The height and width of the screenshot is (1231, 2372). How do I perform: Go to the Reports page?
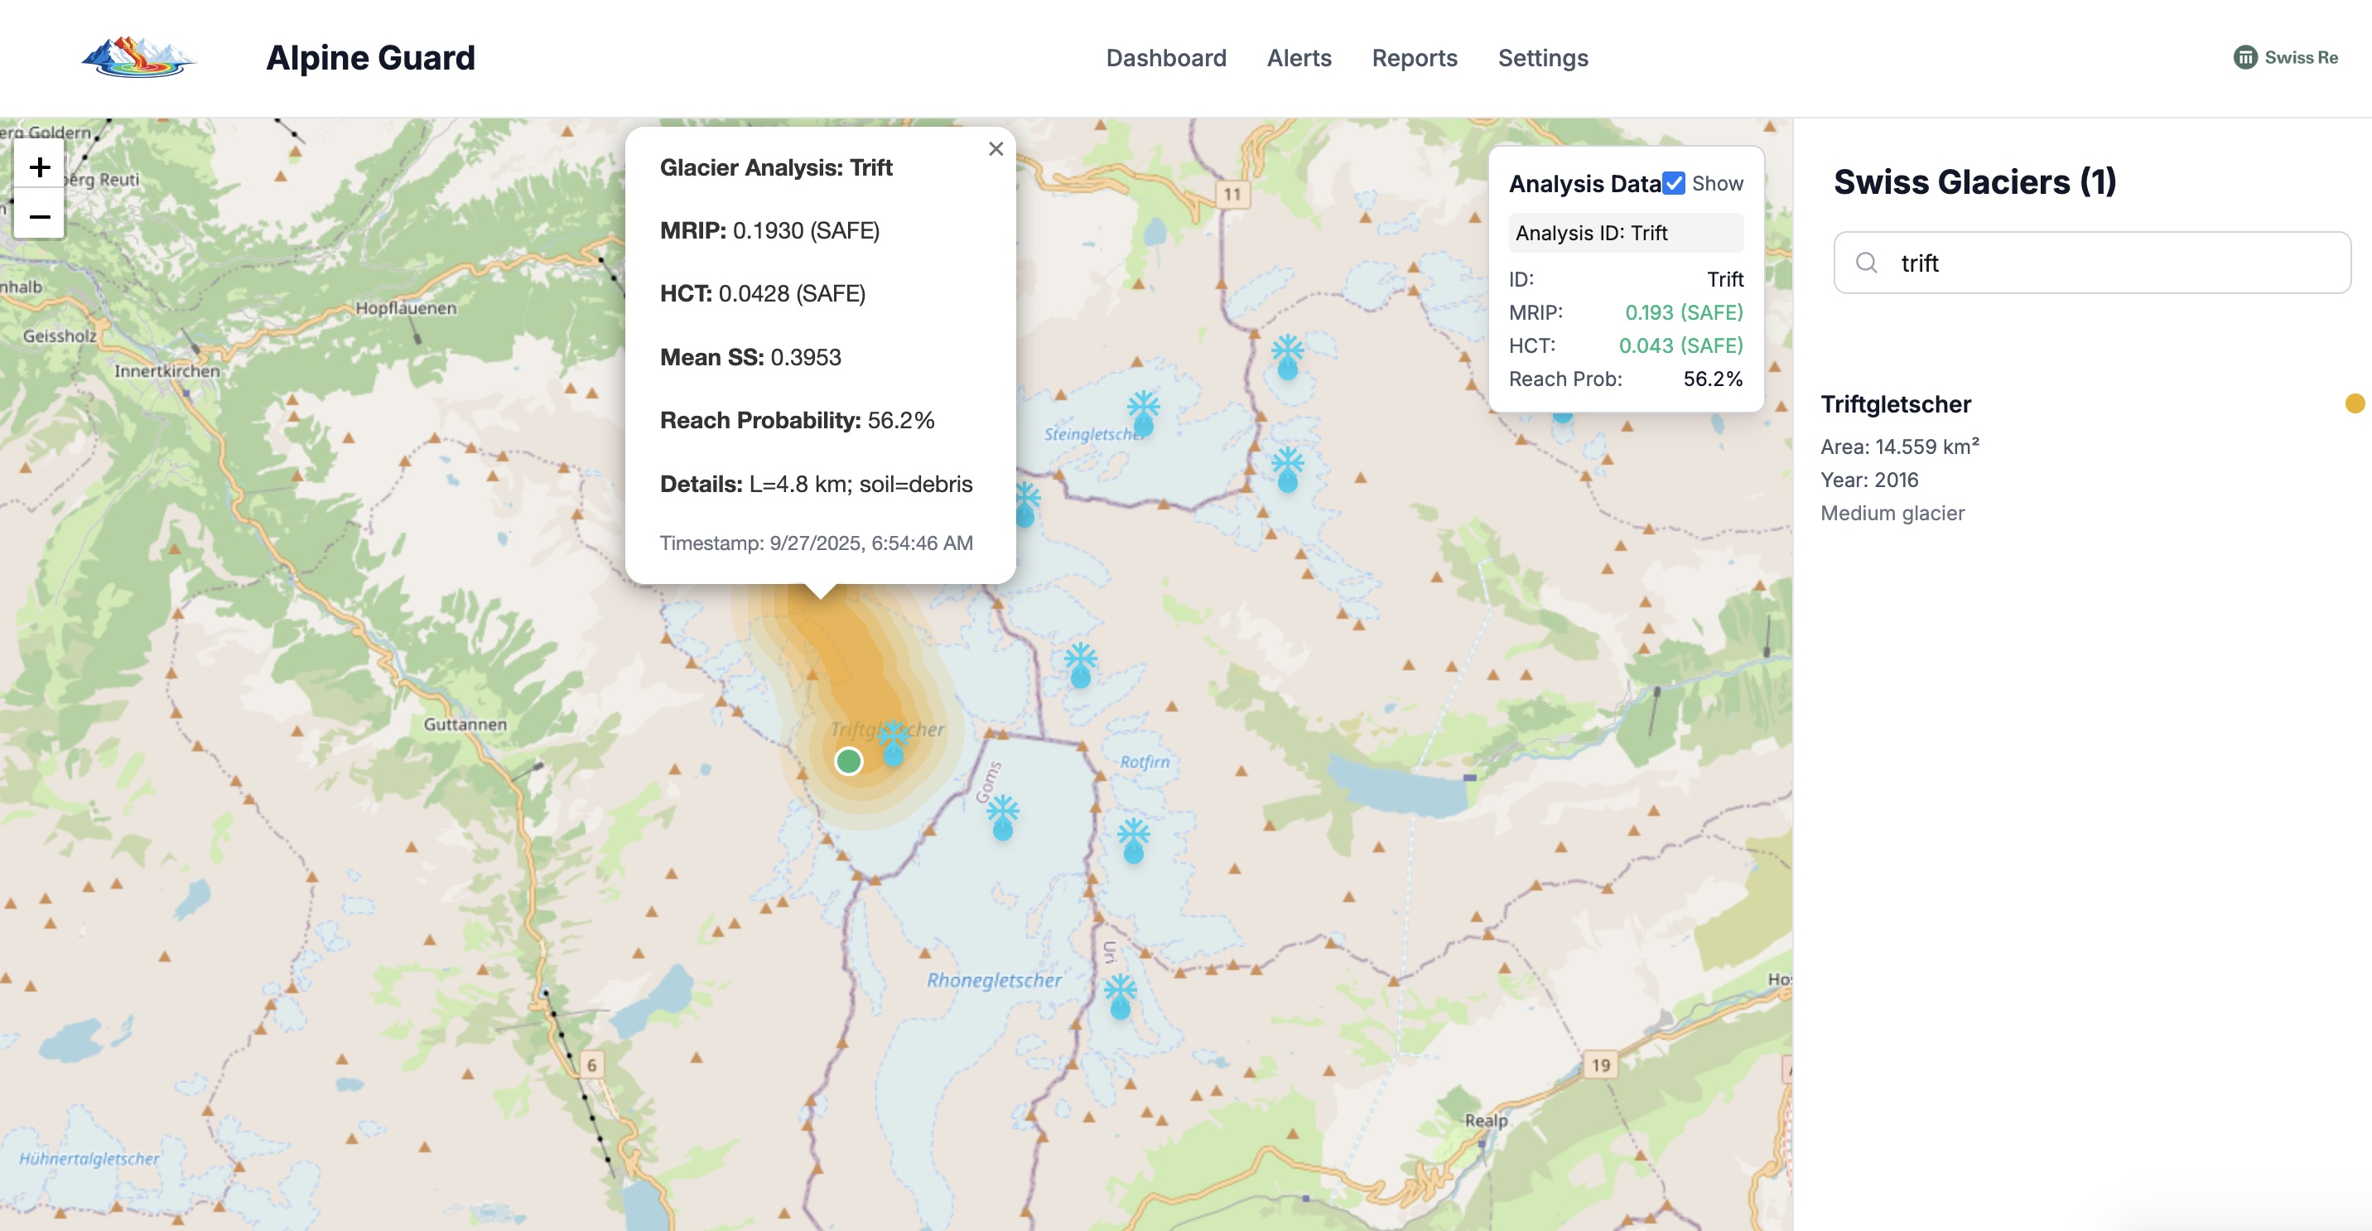coord(1415,58)
